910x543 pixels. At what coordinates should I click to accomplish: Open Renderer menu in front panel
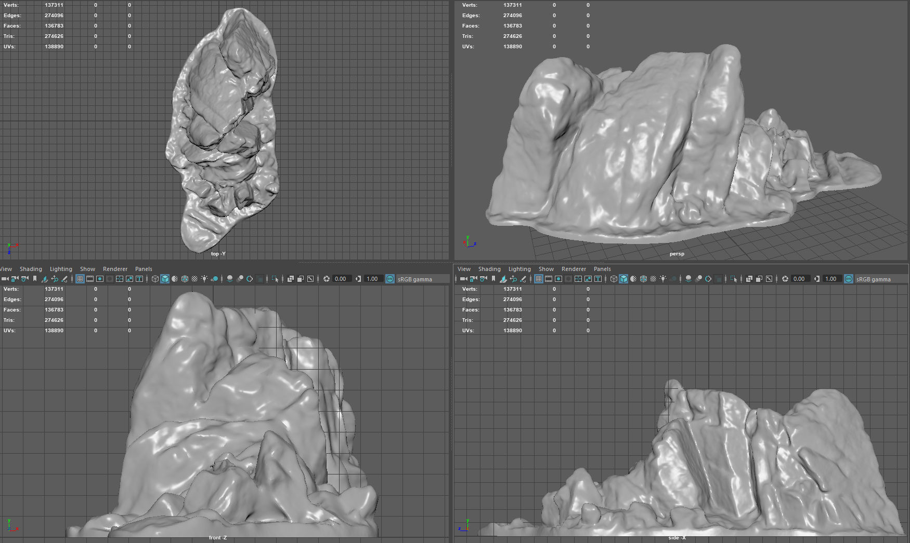[115, 269]
